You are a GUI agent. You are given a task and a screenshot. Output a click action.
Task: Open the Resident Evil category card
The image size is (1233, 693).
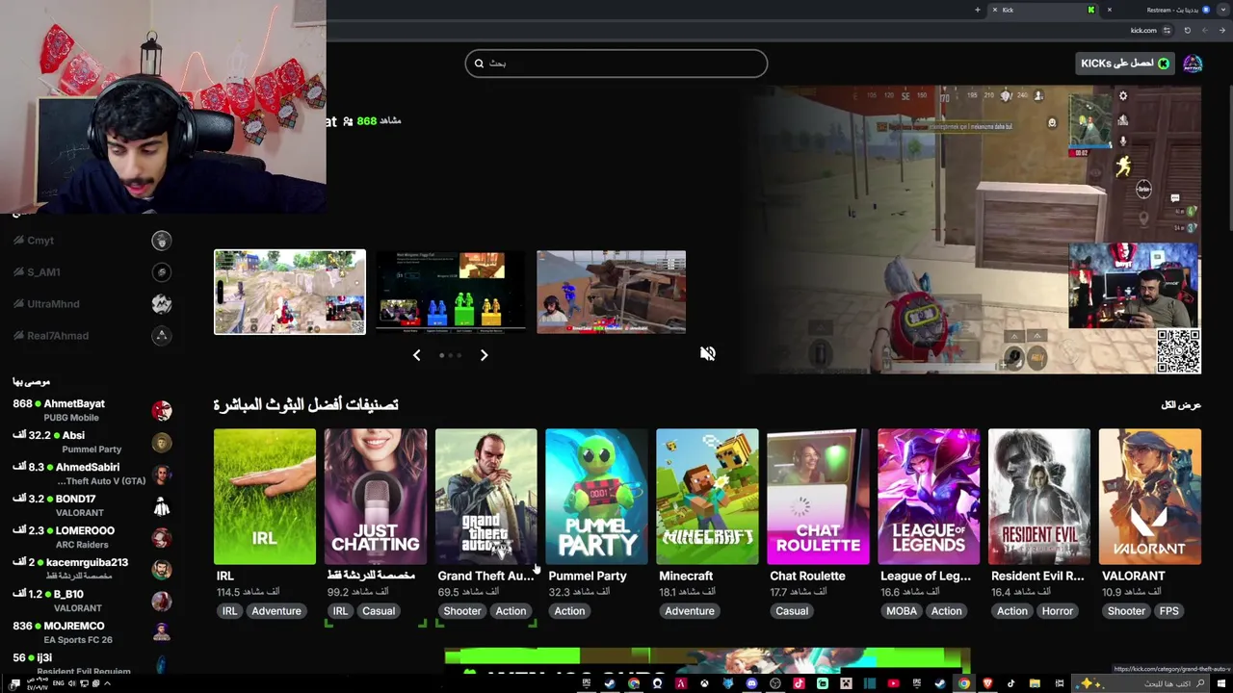1039,497
